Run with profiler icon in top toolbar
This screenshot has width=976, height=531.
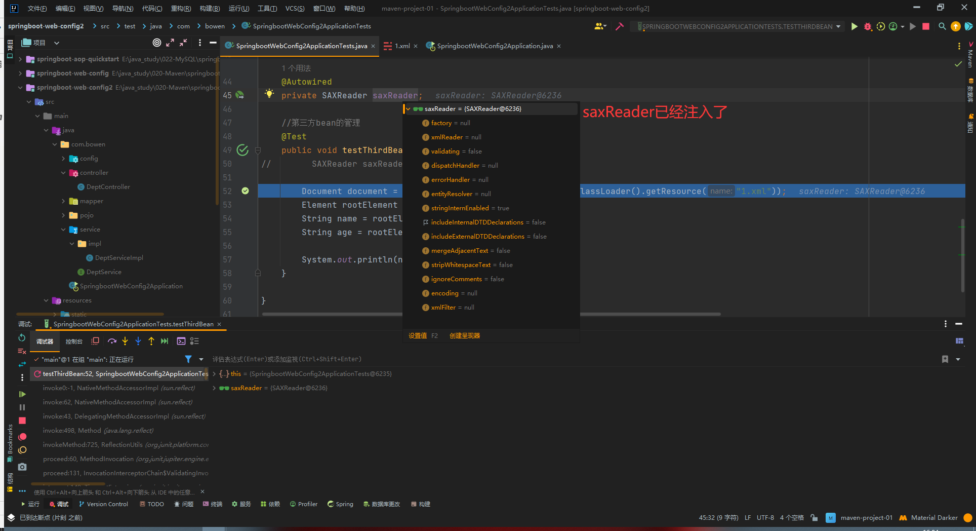tap(893, 26)
